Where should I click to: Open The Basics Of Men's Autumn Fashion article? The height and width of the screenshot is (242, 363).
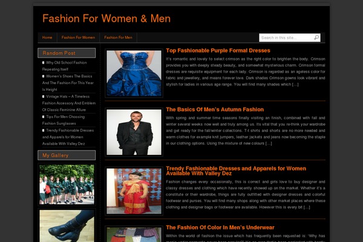tap(215, 110)
